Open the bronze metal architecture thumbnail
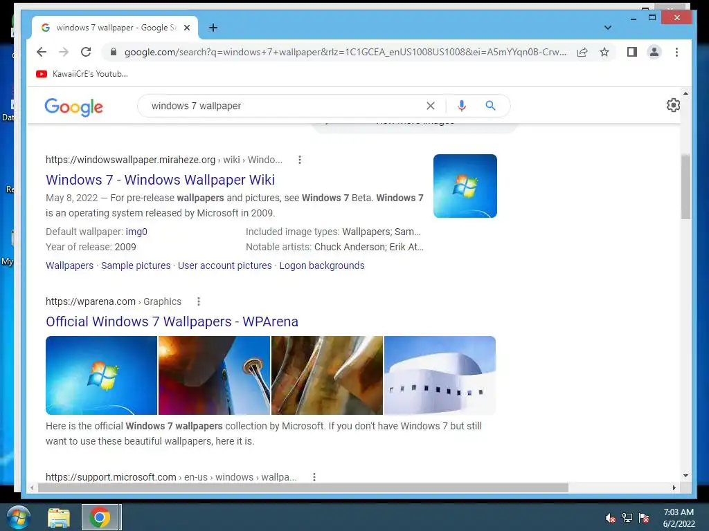709x531 pixels. click(327, 375)
